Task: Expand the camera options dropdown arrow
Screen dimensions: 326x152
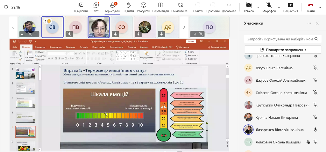Action: point(259,7)
